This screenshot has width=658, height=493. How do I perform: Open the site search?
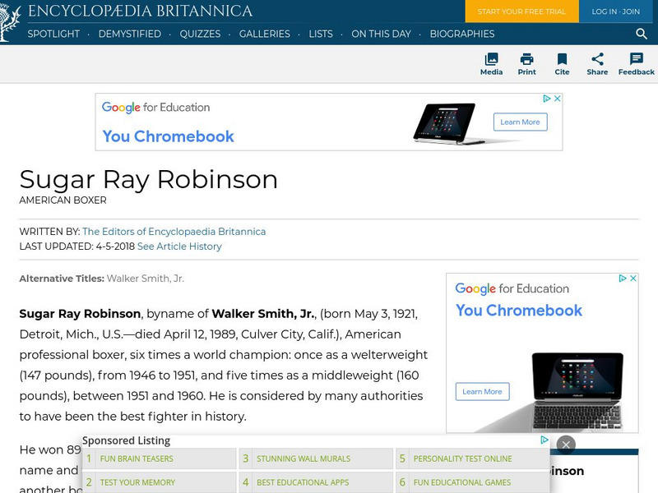[641, 35]
